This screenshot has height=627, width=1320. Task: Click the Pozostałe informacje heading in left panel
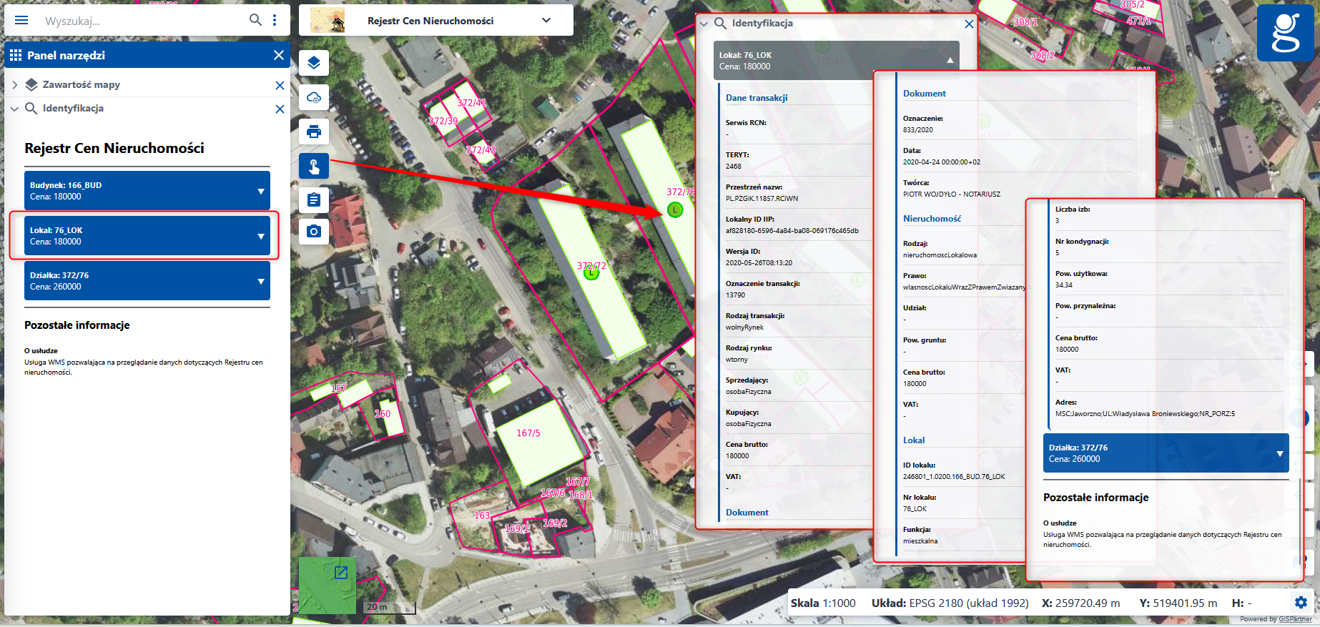coord(77,325)
